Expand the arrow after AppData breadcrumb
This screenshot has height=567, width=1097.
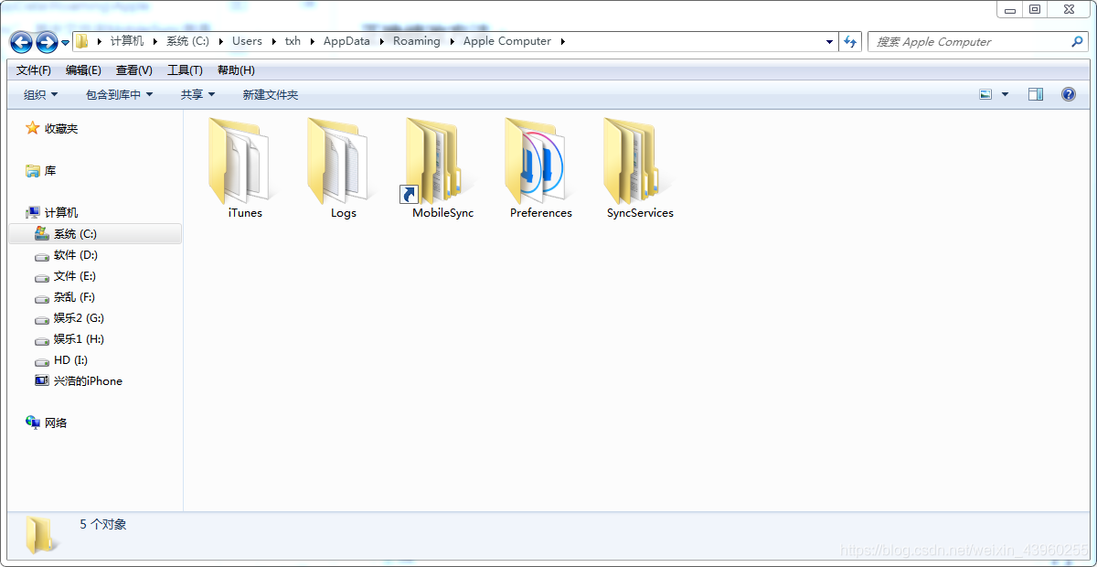click(x=381, y=41)
